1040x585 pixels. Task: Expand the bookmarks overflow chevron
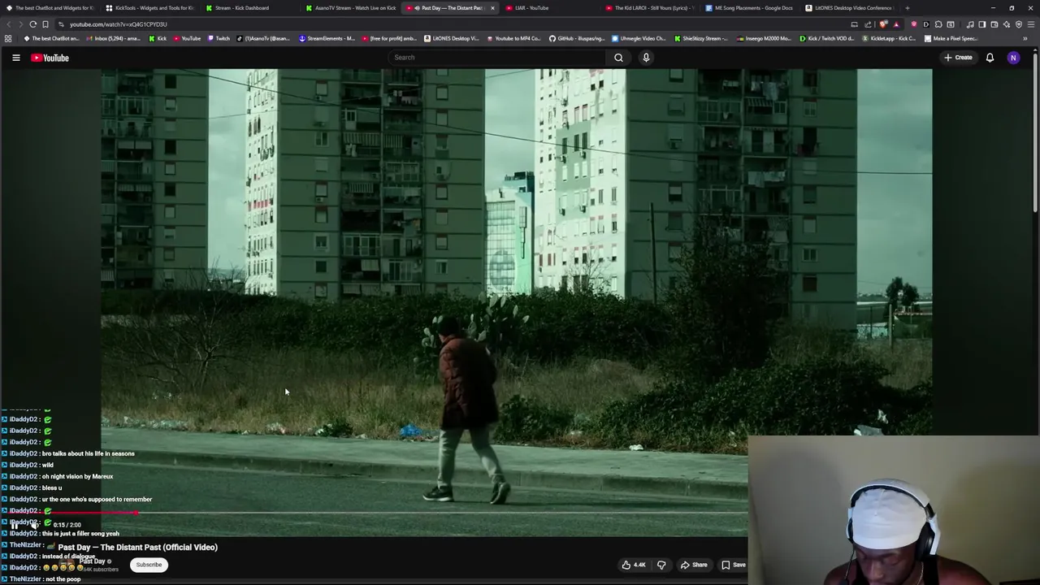coord(1025,38)
